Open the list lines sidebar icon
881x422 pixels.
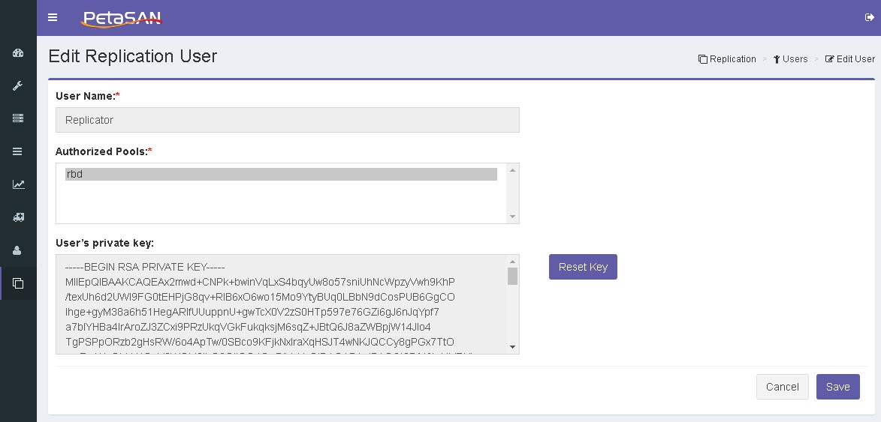[18, 151]
